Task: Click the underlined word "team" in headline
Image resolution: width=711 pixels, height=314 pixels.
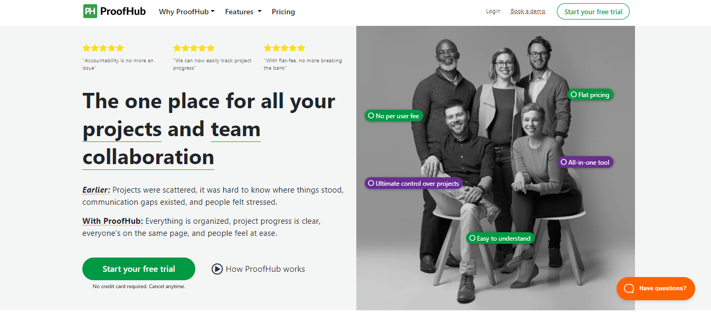Action: (x=235, y=129)
